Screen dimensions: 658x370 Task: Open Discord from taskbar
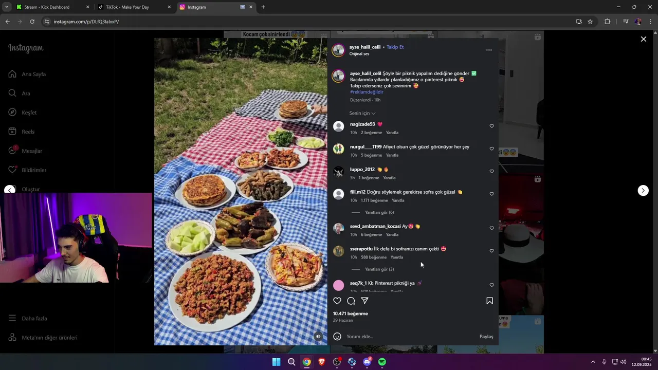[367, 362]
